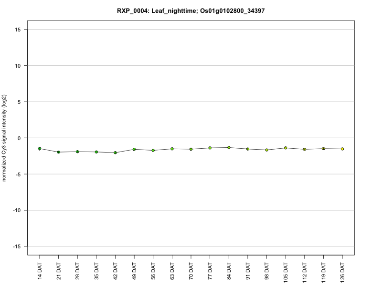Click the marker at 56 DAT
Viewport: 382px width, 286px height.
153,150
